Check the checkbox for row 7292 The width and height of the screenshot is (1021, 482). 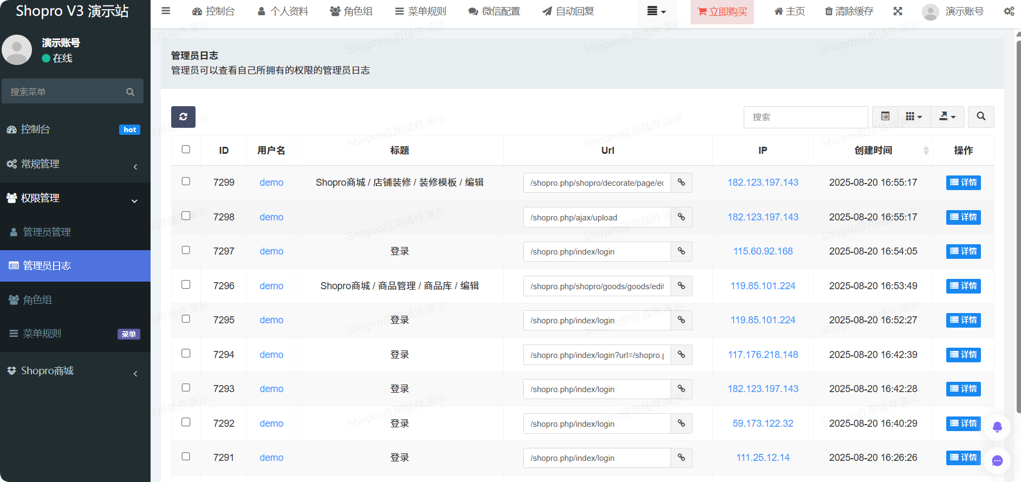(186, 422)
